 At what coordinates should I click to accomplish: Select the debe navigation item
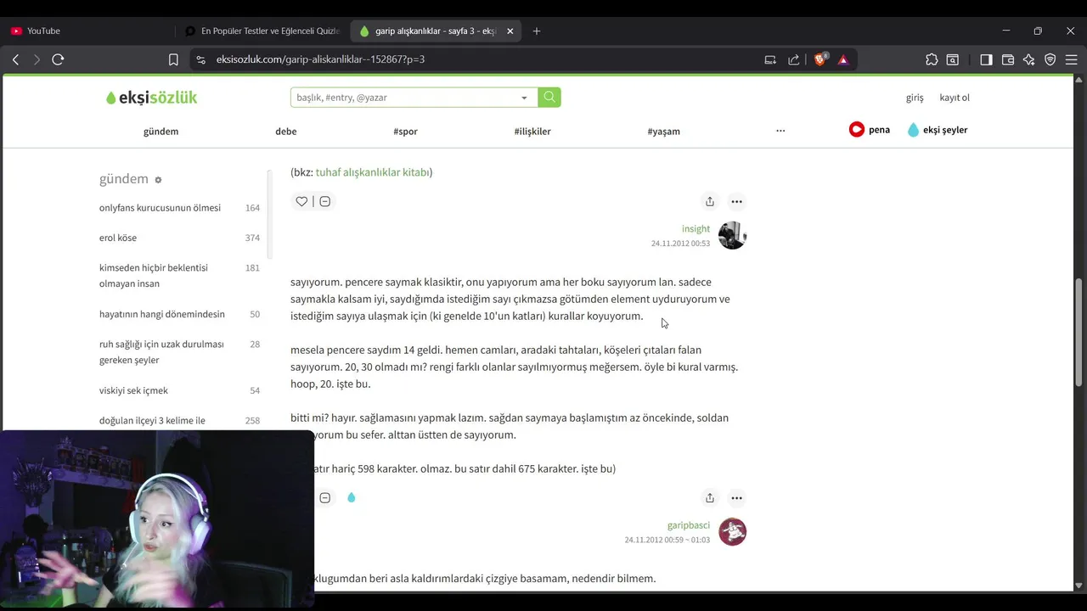pos(286,132)
